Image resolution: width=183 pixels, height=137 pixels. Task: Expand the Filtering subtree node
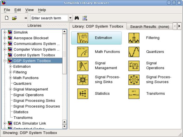click(x=10, y=72)
